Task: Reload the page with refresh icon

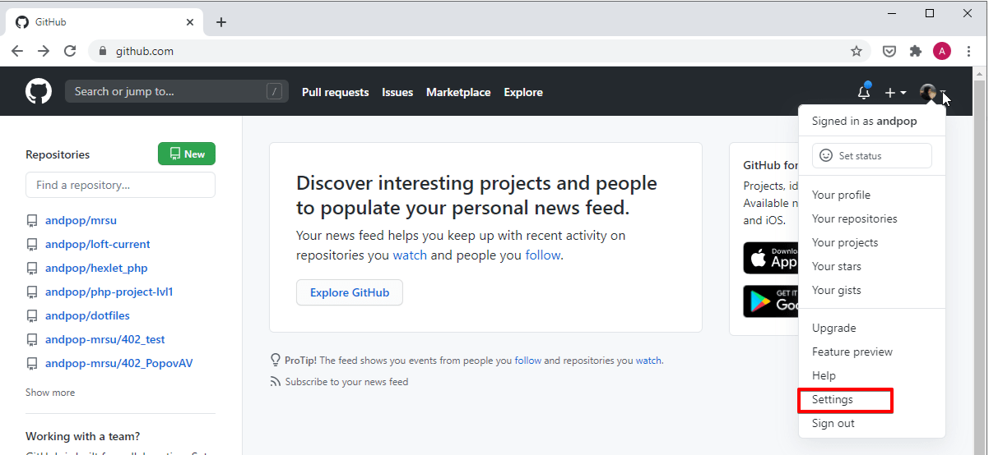Action: coord(71,51)
